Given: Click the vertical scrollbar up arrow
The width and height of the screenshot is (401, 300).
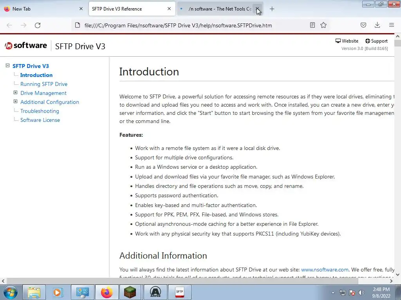Looking at the screenshot, I should pyautogui.click(x=397, y=36).
